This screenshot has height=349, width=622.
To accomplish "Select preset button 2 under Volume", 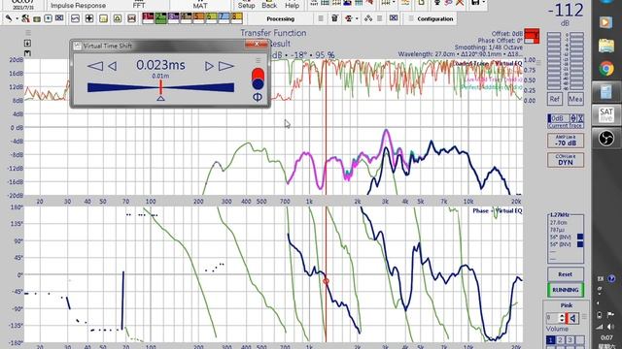I will click(560, 340).
